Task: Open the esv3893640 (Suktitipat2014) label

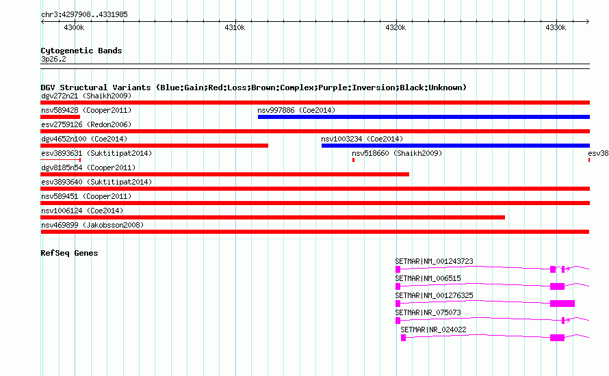Action: [x=96, y=182]
